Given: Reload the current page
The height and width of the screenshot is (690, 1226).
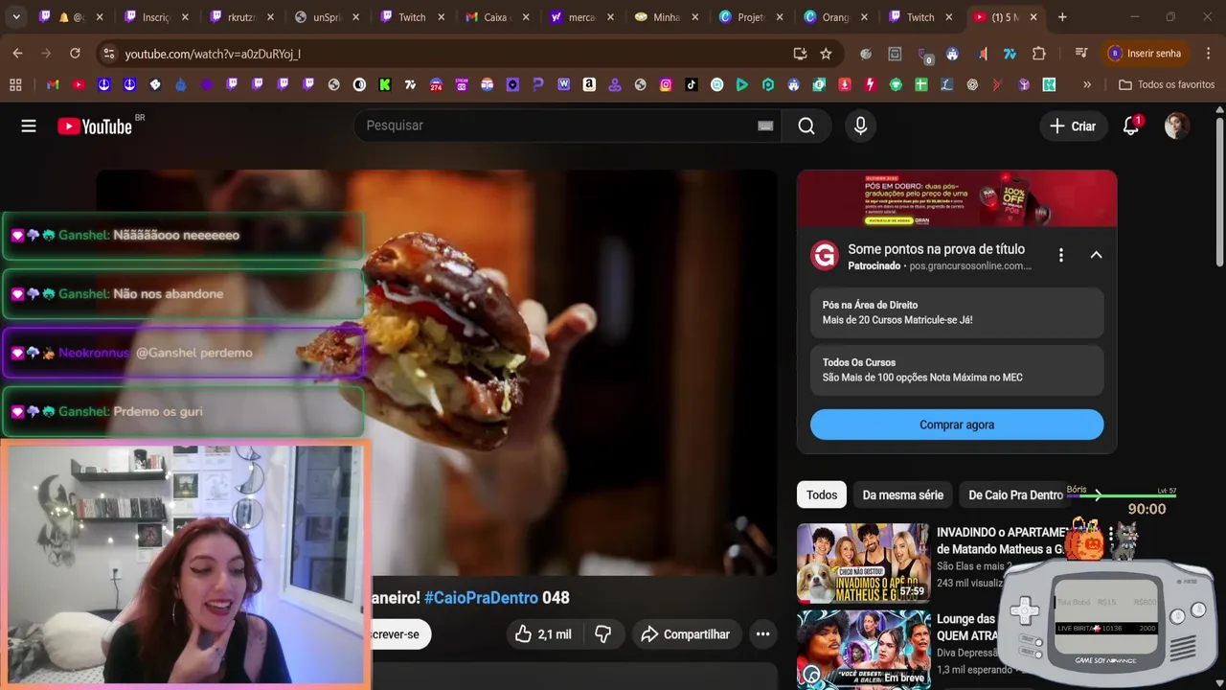Looking at the screenshot, I should tap(75, 54).
